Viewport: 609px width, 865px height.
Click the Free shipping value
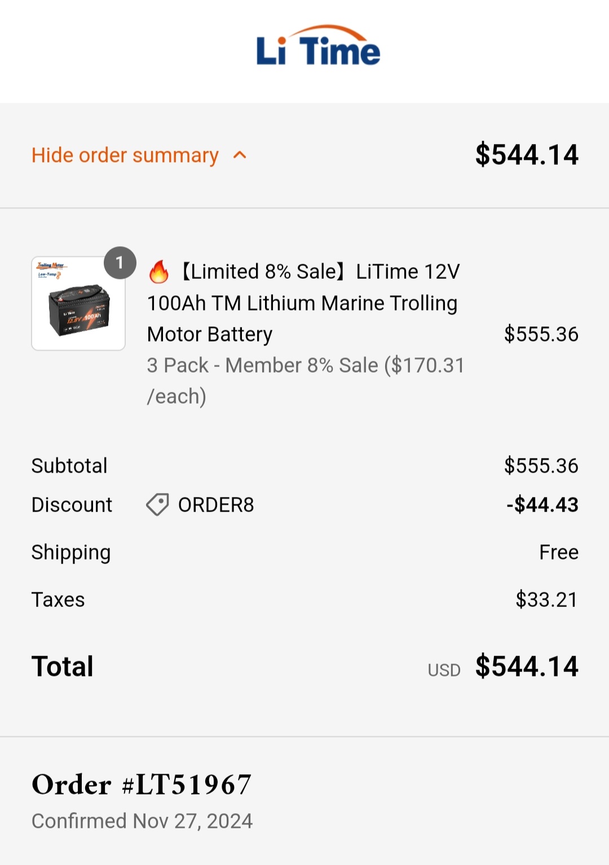pos(558,552)
